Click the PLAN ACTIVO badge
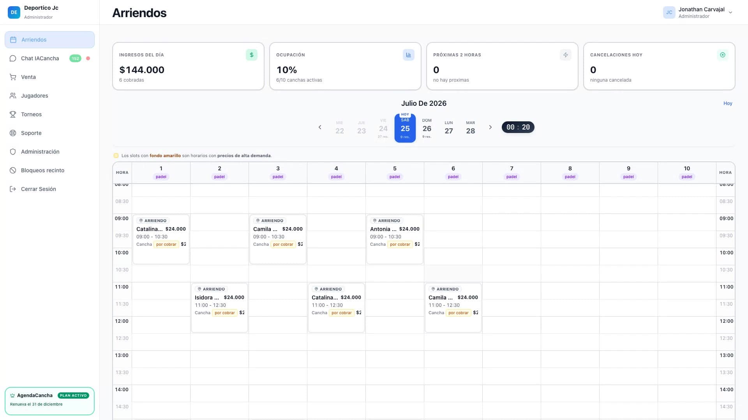 pyautogui.click(x=73, y=395)
